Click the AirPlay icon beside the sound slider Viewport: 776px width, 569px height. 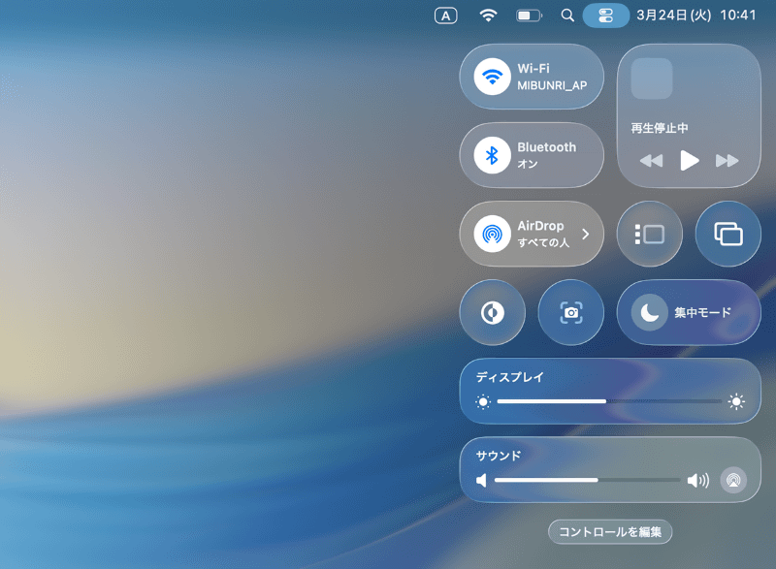tap(735, 480)
